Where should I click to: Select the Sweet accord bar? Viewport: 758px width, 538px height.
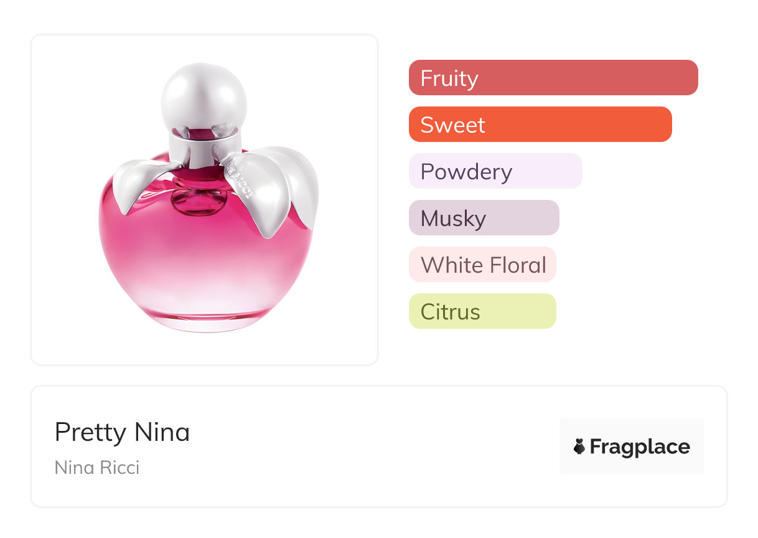[x=540, y=125]
